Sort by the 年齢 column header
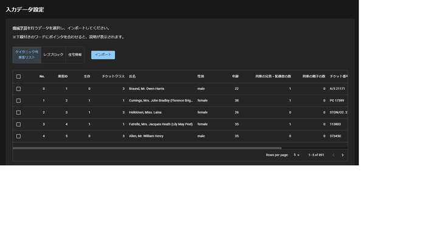Image resolution: width=438 pixels, height=246 pixels. coord(235,77)
